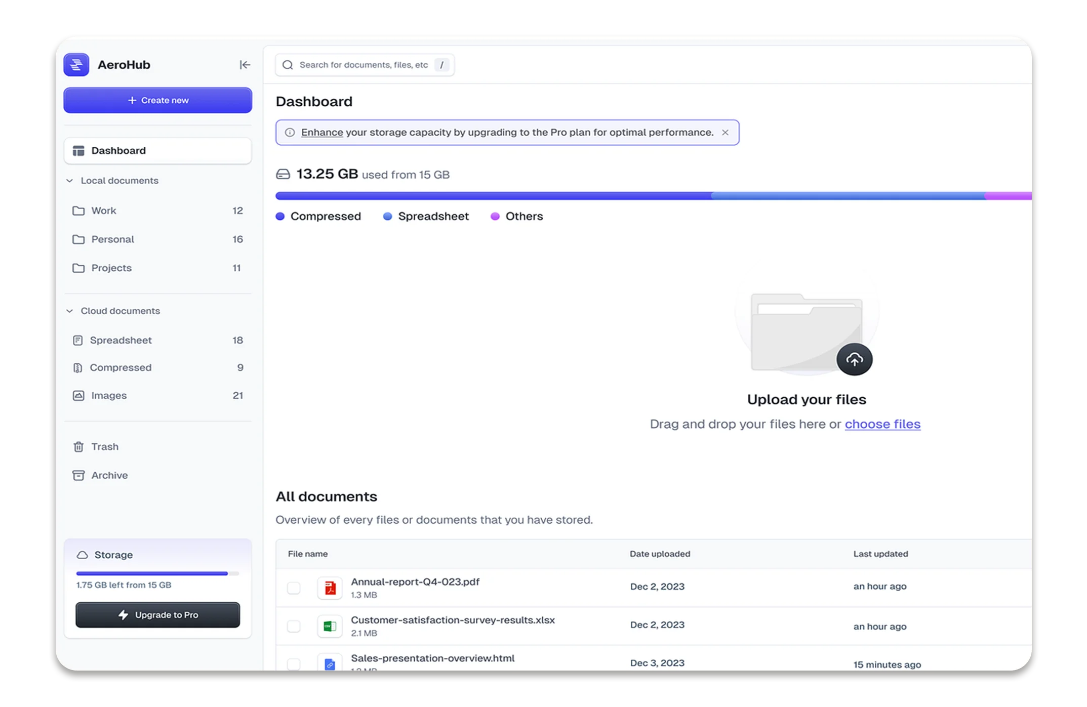This screenshot has width=1087, height=707.
Task: Collapse the Cloud documents section
Action: click(70, 311)
